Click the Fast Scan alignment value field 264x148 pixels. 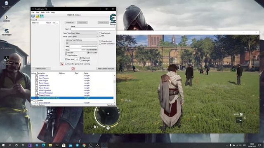[x=77, y=59]
